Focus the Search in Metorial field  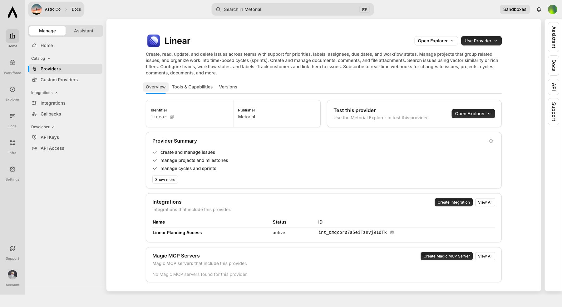[293, 9]
